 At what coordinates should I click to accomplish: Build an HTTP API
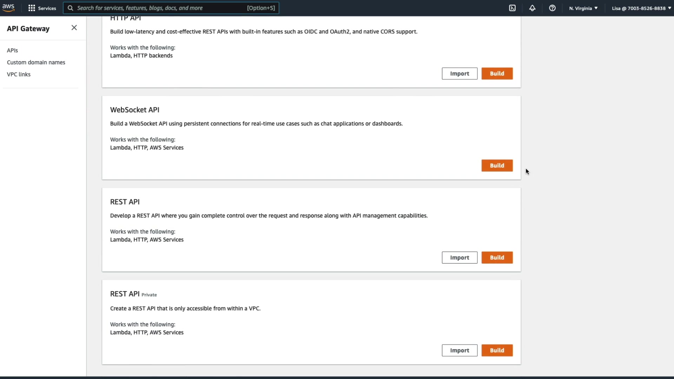click(497, 73)
